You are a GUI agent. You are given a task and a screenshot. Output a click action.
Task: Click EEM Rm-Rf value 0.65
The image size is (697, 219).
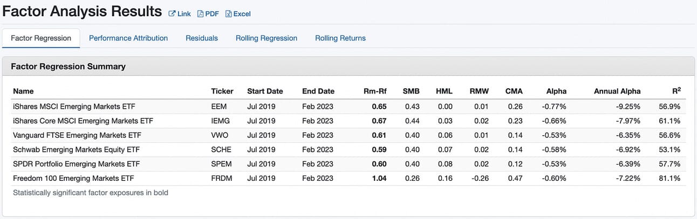(x=379, y=107)
